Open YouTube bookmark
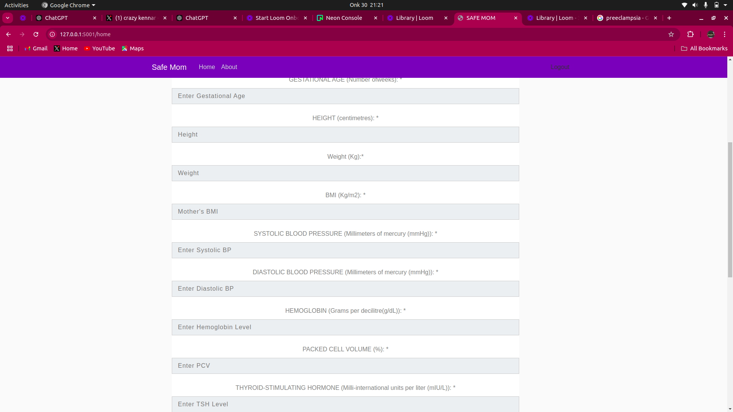 [100, 48]
